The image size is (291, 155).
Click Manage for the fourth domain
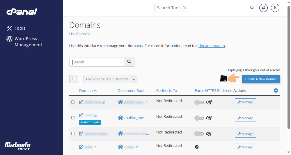(245, 147)
